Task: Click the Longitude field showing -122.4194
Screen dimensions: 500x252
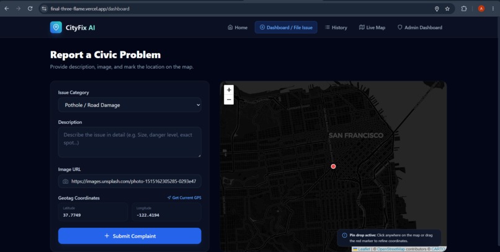Action: 166,212
